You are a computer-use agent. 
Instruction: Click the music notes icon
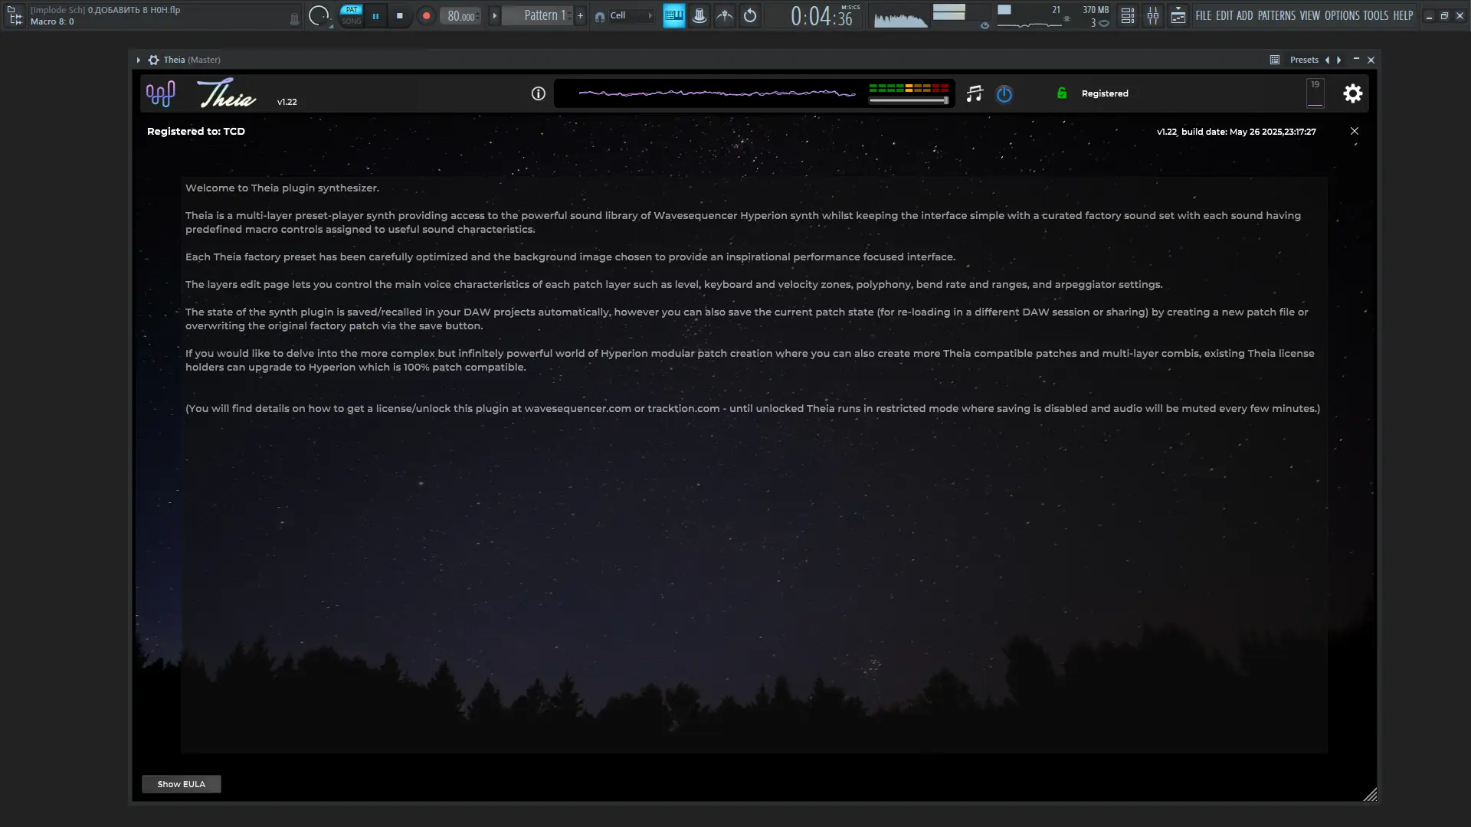(x=975, y=93)
